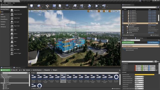Viewport: 160px width, 90px height.
Task: Go back in content browser history
Action: click(x=20, y=70)
